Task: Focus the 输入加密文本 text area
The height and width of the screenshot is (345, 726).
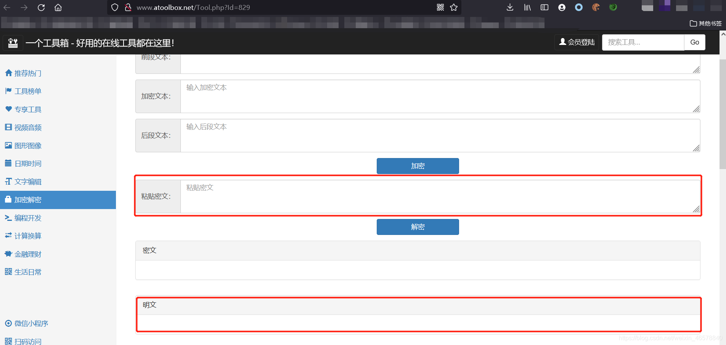Action: click(x=440, y=96)
